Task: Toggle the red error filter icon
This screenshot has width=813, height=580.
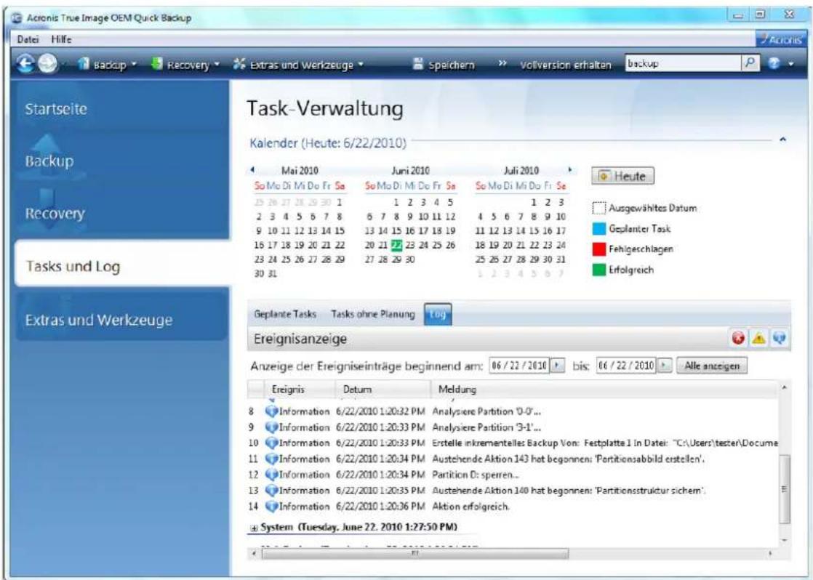Action: [738, 339]
